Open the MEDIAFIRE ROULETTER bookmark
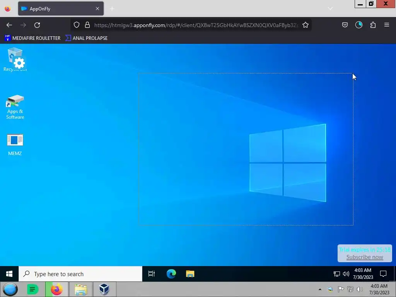Image resolution: width=396 pixels, height=297 pixels. [32, 38]
